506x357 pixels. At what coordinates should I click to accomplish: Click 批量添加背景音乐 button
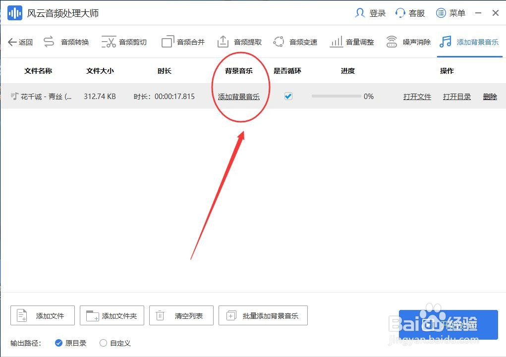coord(263,315)
